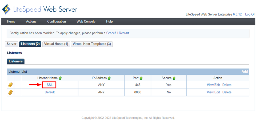Image resolution: width=256 pixels, height=124 pixels.
Task: Switch to Virtual Hosts (1) tab
Action: coord(56,44)
